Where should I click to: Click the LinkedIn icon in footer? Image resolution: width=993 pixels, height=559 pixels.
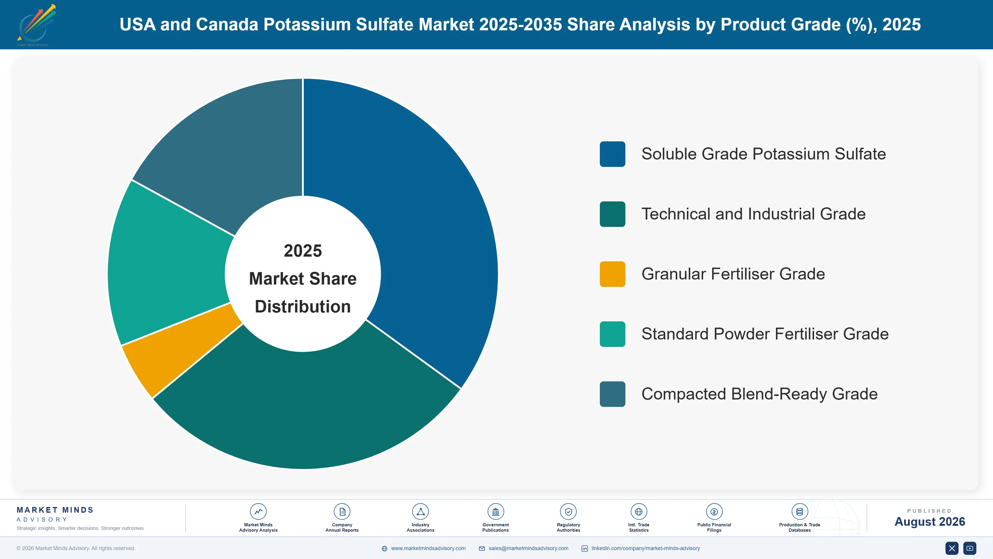coord(584,549)
